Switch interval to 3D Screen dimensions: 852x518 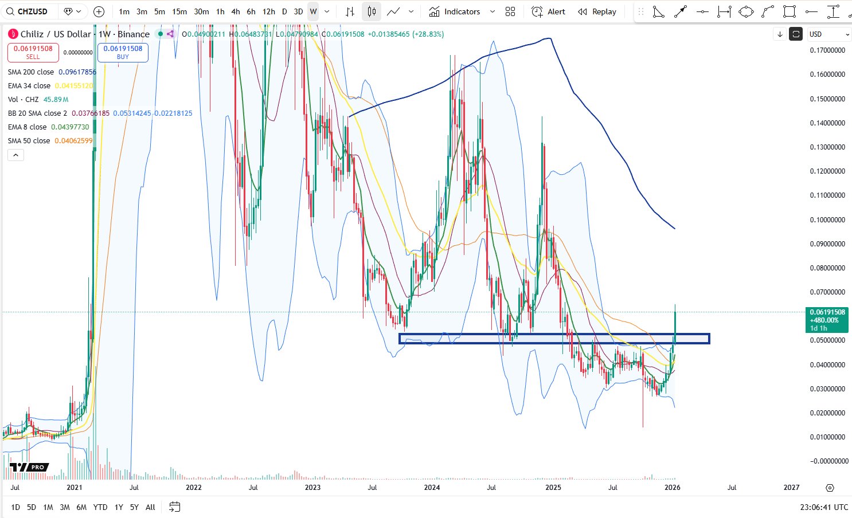pyautogui.click(x=298, y=11)
